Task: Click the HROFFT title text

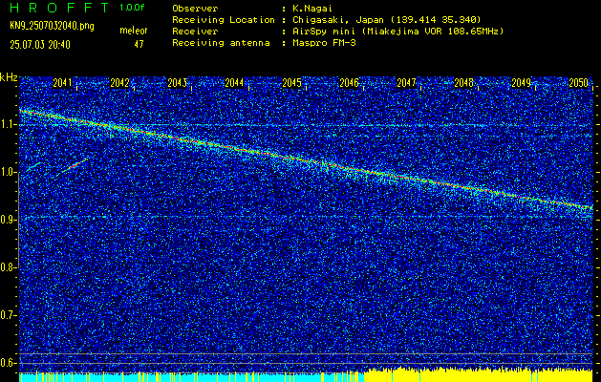Action: (60, 8)
